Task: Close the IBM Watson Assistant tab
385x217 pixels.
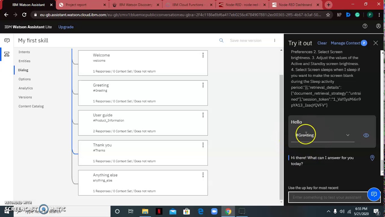Action: pos(51,5)
